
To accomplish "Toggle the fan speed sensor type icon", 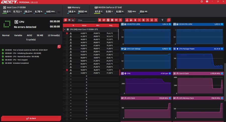I will coord(143,20).
